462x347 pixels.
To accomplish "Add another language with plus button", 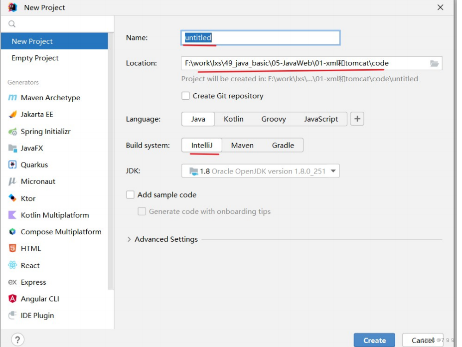I will [357, 119].
